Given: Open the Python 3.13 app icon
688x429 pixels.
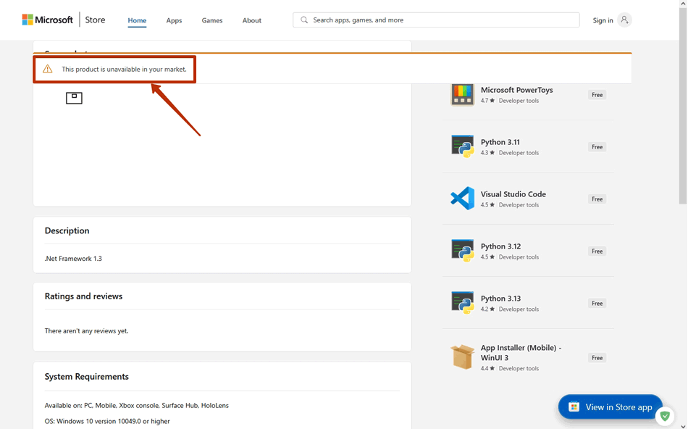Looking at the screenshot, I should point(463,302).
